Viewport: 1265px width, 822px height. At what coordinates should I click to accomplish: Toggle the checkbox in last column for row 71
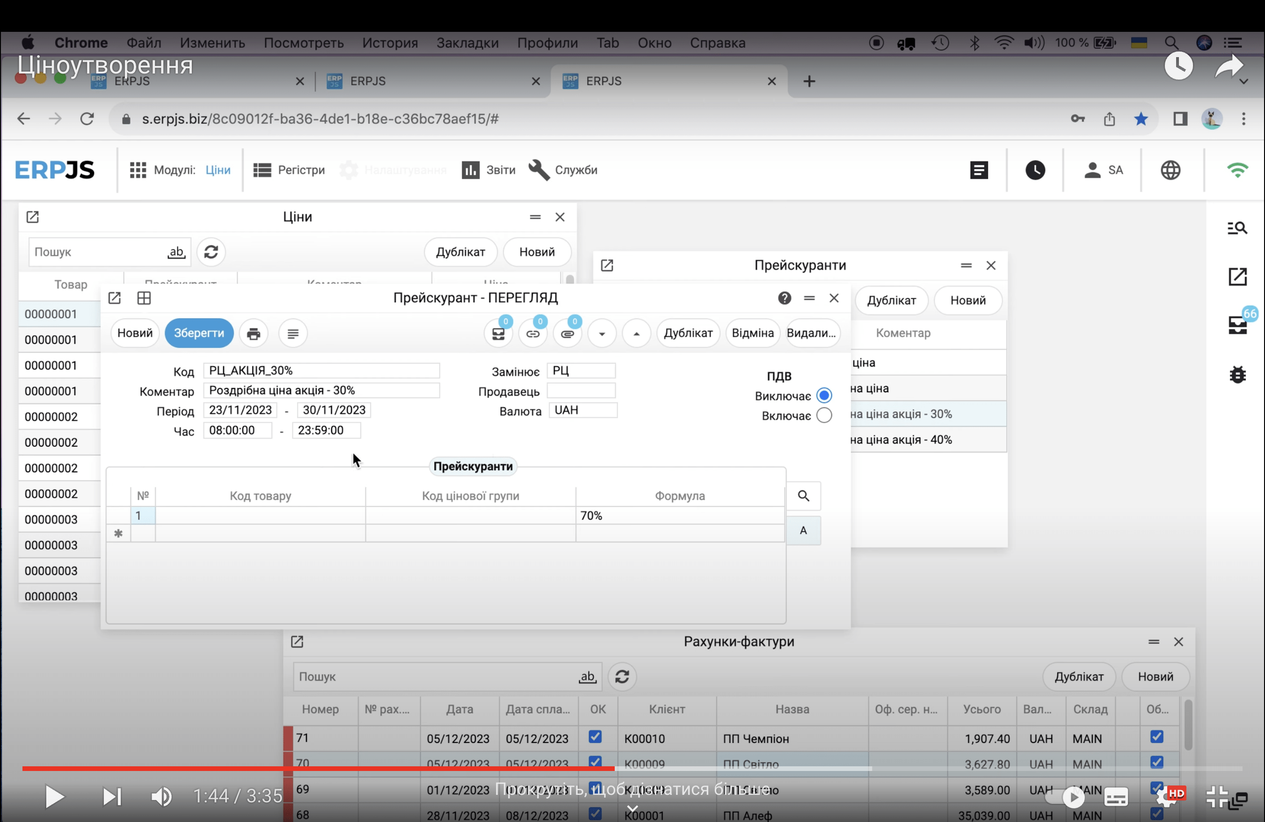click(x=1156, y=738)
